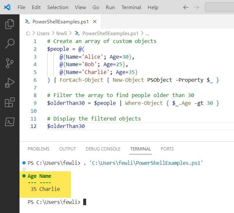Image resolution: width=234 pixels, height=213 pixels.
Task: Switch to the OUTPUT panel tab
Action: (x=68, y=149)
